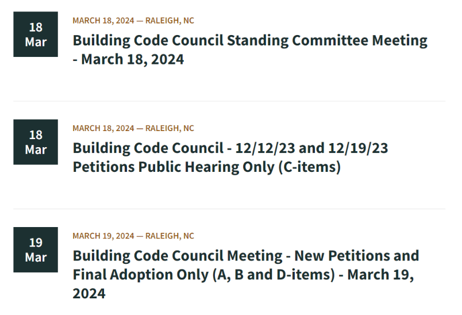
Task: Open the Building Code Council Standing Committee Meeting link
Action: pyautogui.click(x=250, y=41)
